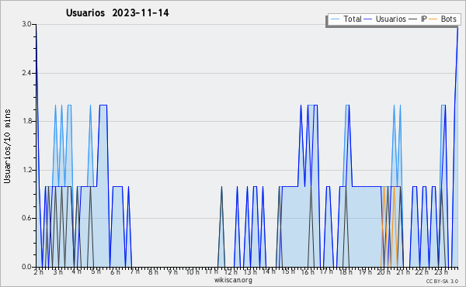
Task: Click the y-axis value 1.8
Action: [26, 121]
